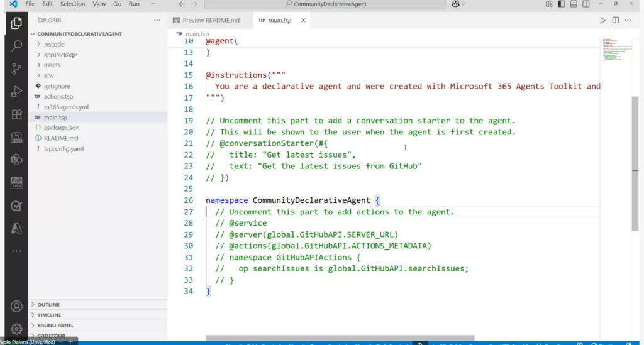Open editor More Actions ellipsis
This screenshot has width=644, height=345.
[x=628, y=20]
